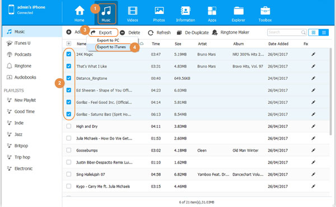Click fix pencil for Ed Sheeran row
Screen dimensions: 336x207
tap(313, 90)
